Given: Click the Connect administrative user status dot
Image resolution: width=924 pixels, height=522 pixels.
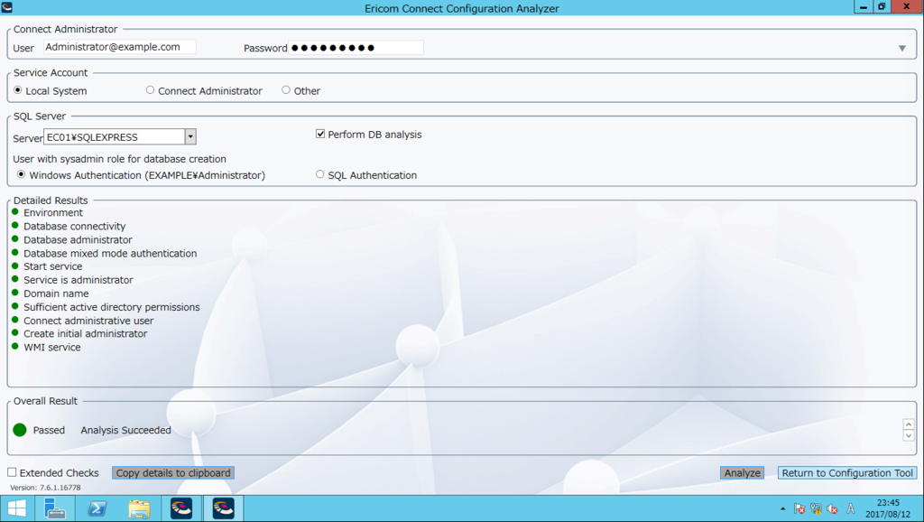Looking at the screenshot, I should click(15, 320).
